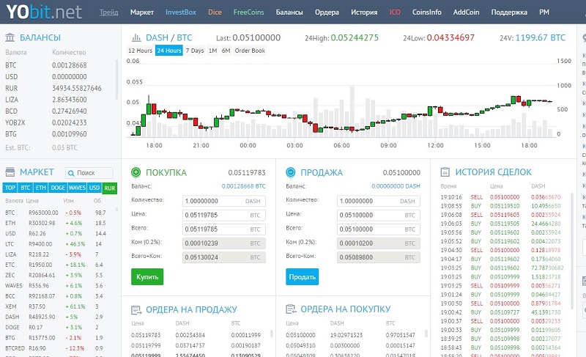Image resolution: width=586 pixels, height=357 pixels.
Task: Select the 24 Hours chart range
Action: point(169,51)
